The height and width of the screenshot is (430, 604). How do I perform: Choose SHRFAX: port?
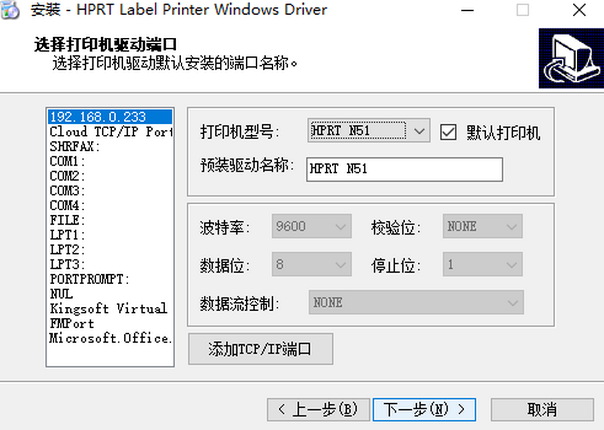[110, 146]
